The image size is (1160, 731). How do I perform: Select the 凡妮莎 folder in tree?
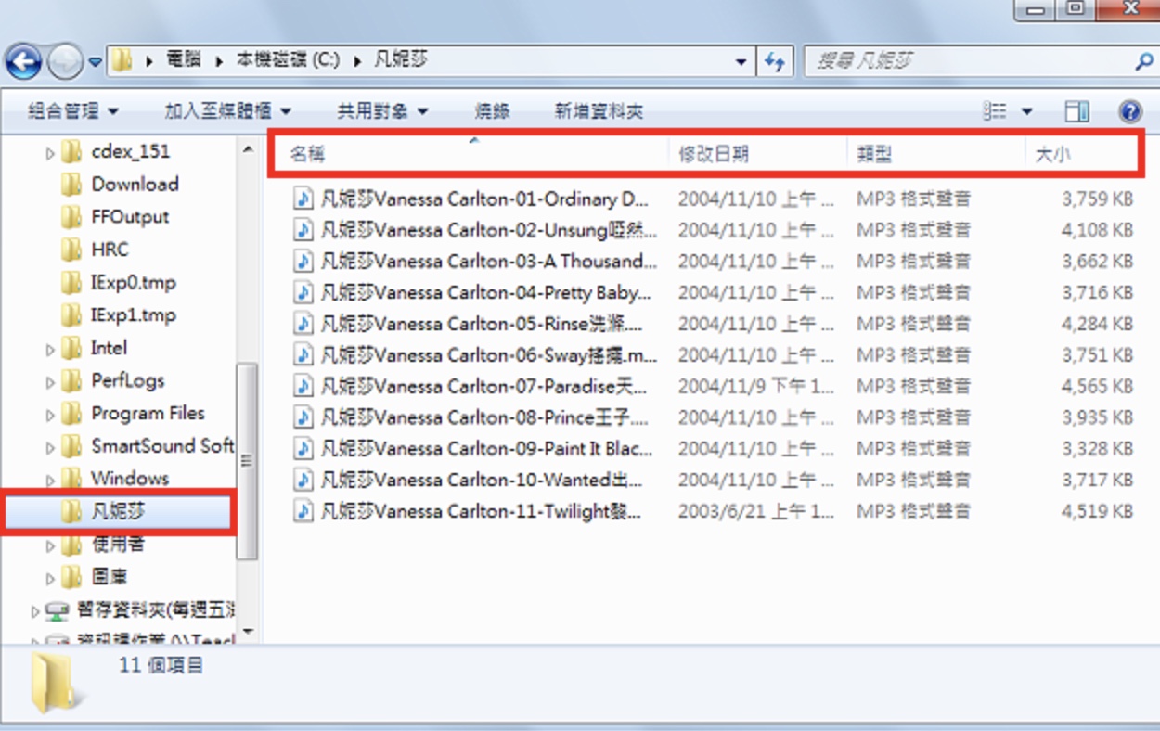119,511
